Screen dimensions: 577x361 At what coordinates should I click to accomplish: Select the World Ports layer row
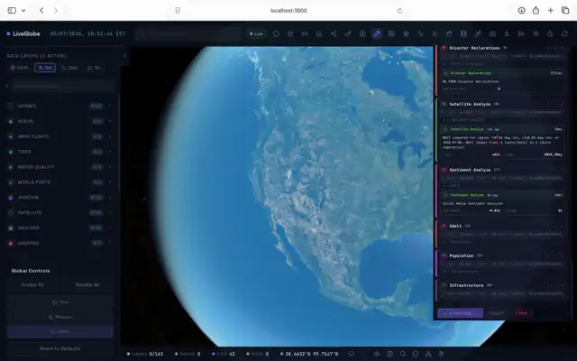[60, 182]
